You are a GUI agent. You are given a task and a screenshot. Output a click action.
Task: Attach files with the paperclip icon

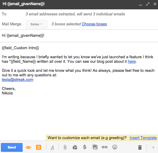[x=65, y=147]
